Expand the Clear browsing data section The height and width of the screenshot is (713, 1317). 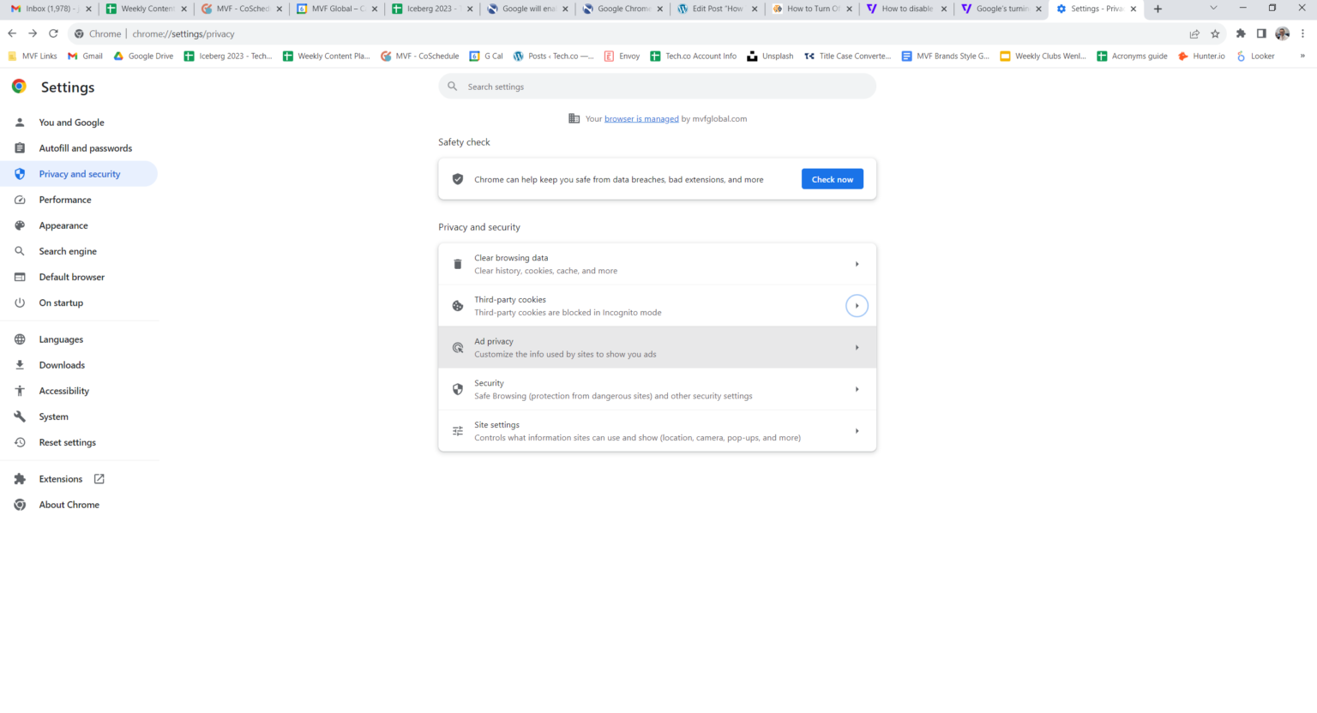point(857,263)
